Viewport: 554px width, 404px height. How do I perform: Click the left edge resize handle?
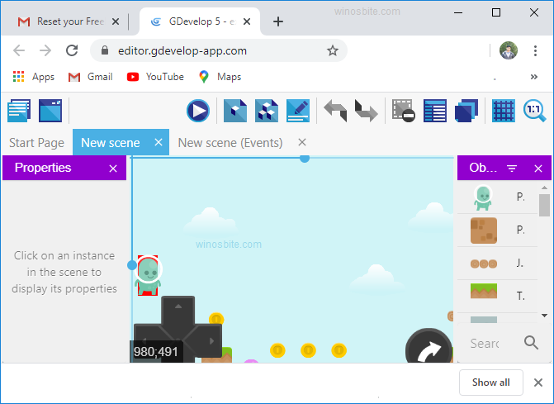point(132,265)
